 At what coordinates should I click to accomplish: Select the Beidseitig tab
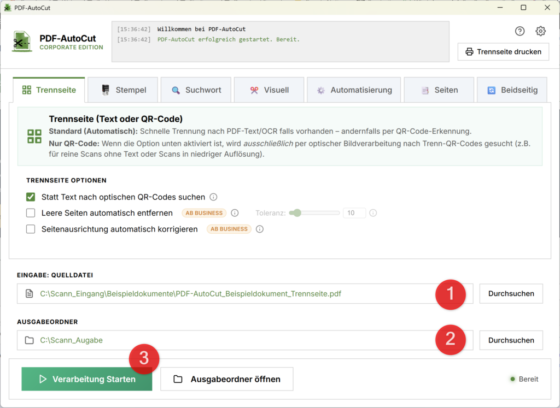(512, 90)
